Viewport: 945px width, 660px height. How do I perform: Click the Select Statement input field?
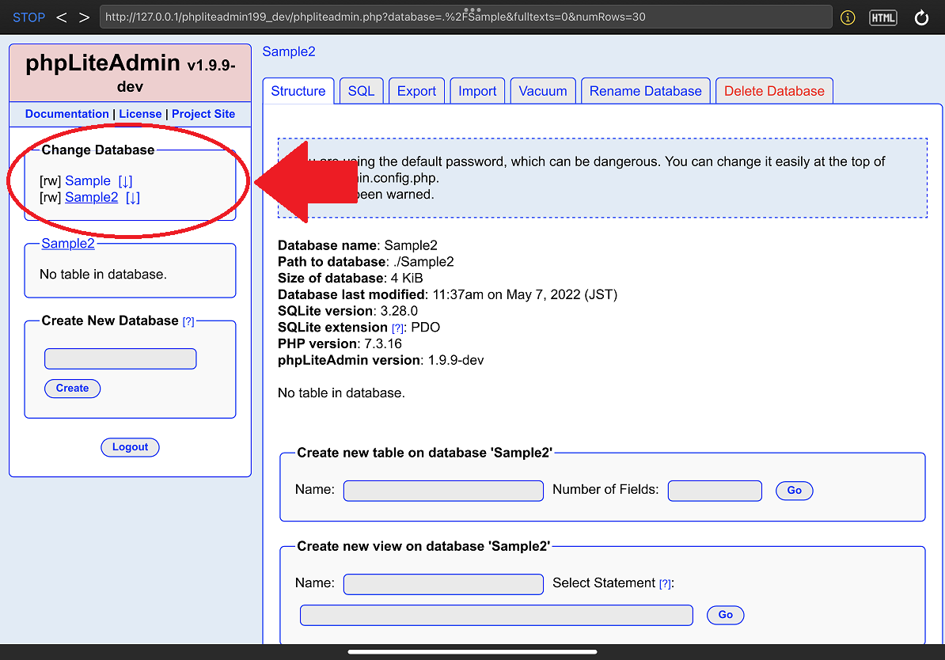click(x=496, y=616)
